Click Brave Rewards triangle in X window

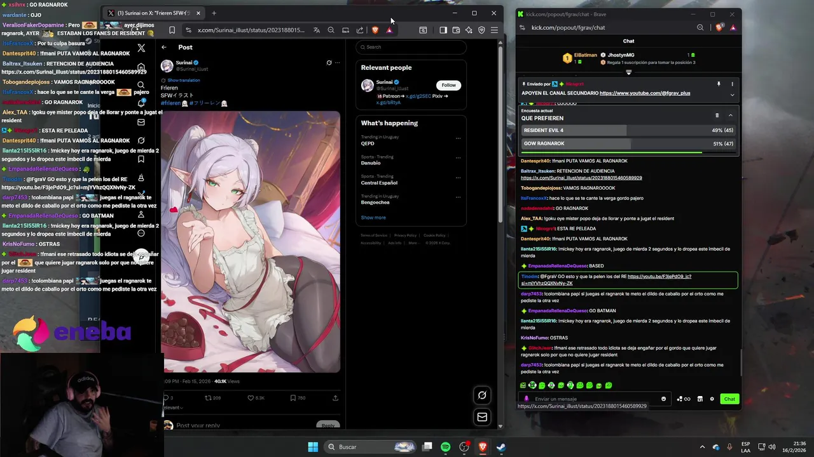(x=389, y=30)
